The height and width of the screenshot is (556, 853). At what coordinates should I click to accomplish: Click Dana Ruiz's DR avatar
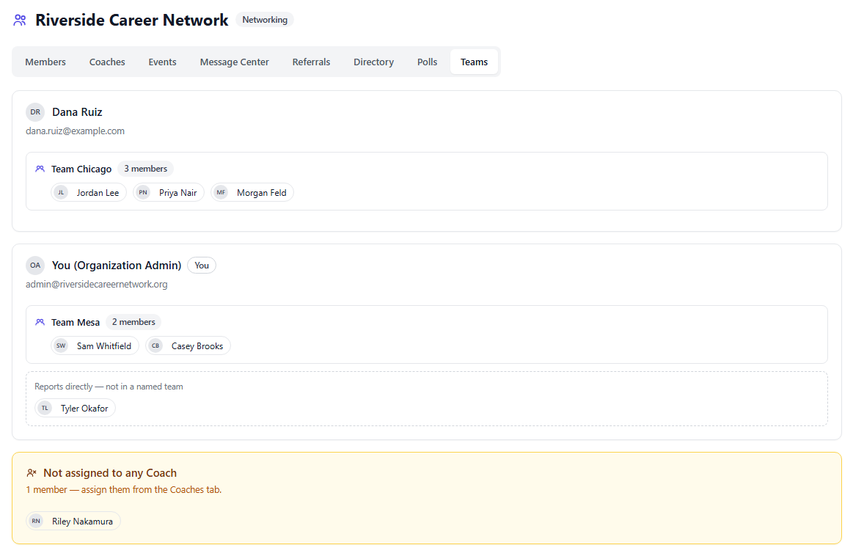(x=35, y=112)
